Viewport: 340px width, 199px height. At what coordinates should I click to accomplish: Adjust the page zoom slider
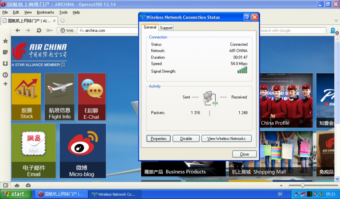(x=302, y=185)
